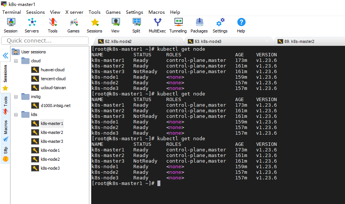Image resolution: width=345 pixels, height=204 pixels.
Task: Open the Help menu in the menu bar
Action: coord(175,12)
